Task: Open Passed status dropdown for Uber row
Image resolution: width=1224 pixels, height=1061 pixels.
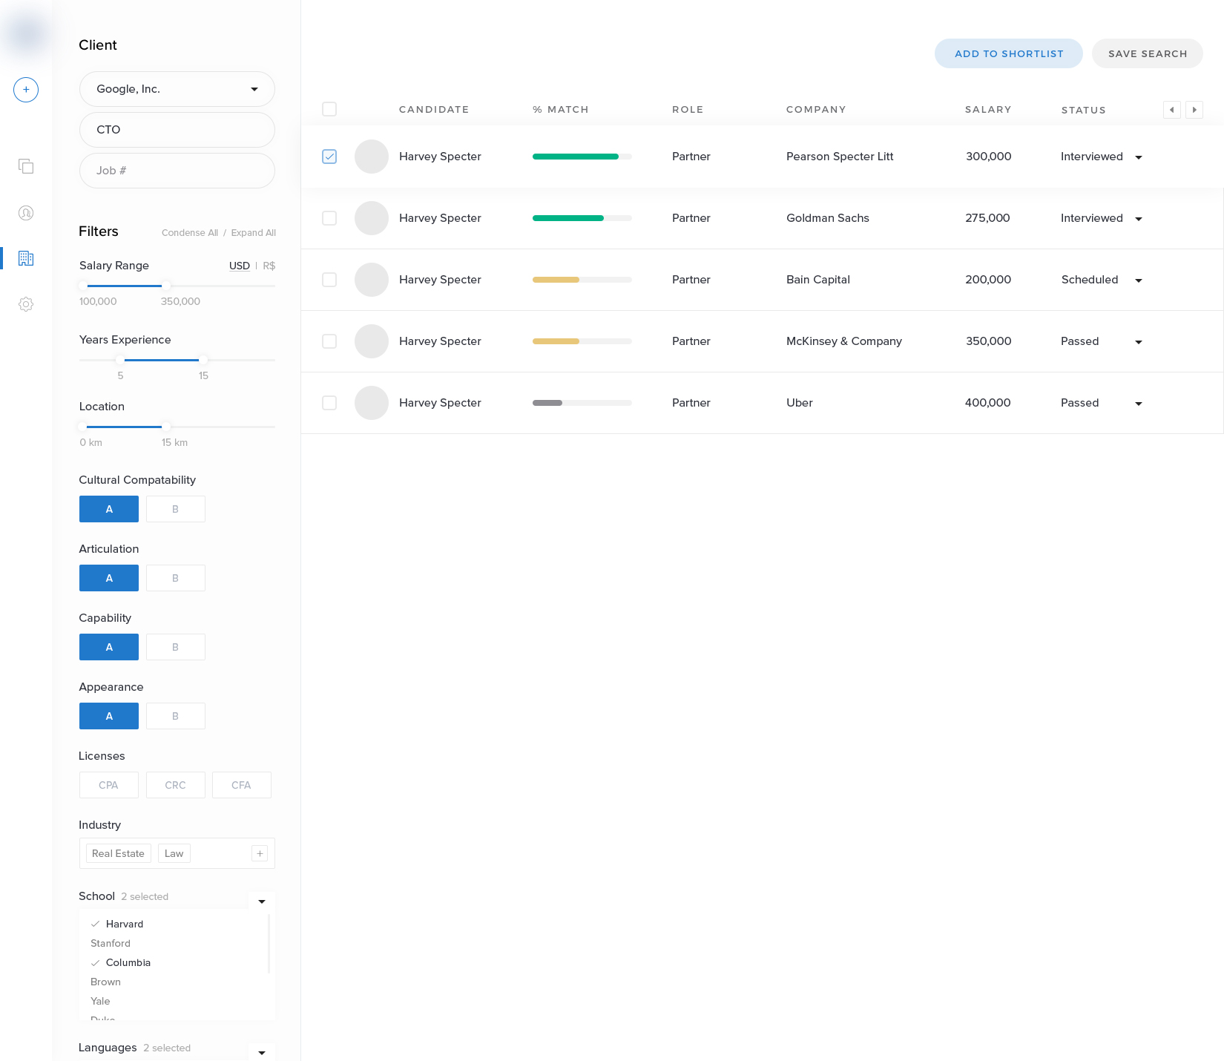Action: pos(1139,404)
